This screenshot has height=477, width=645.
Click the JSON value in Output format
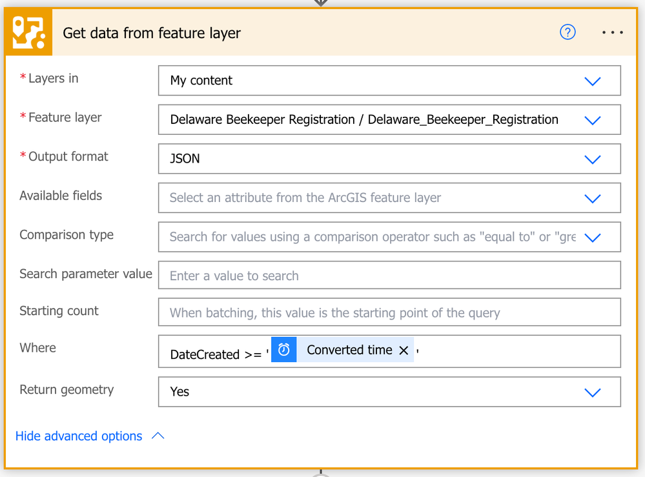(185, 159)
